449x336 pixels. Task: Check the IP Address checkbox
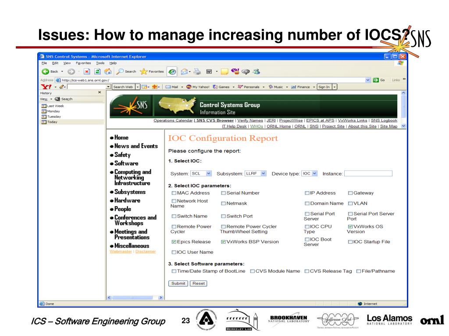(307, 193)
